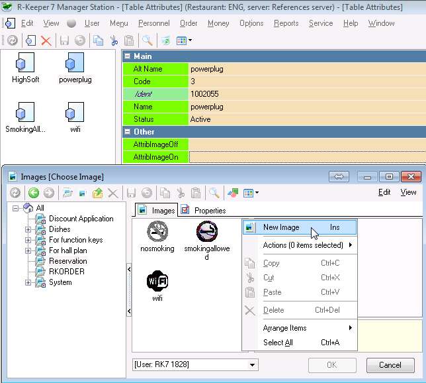Select the smokingallowed image thumbnail
The image size is (426, 383).
click(x=207, y=240)
